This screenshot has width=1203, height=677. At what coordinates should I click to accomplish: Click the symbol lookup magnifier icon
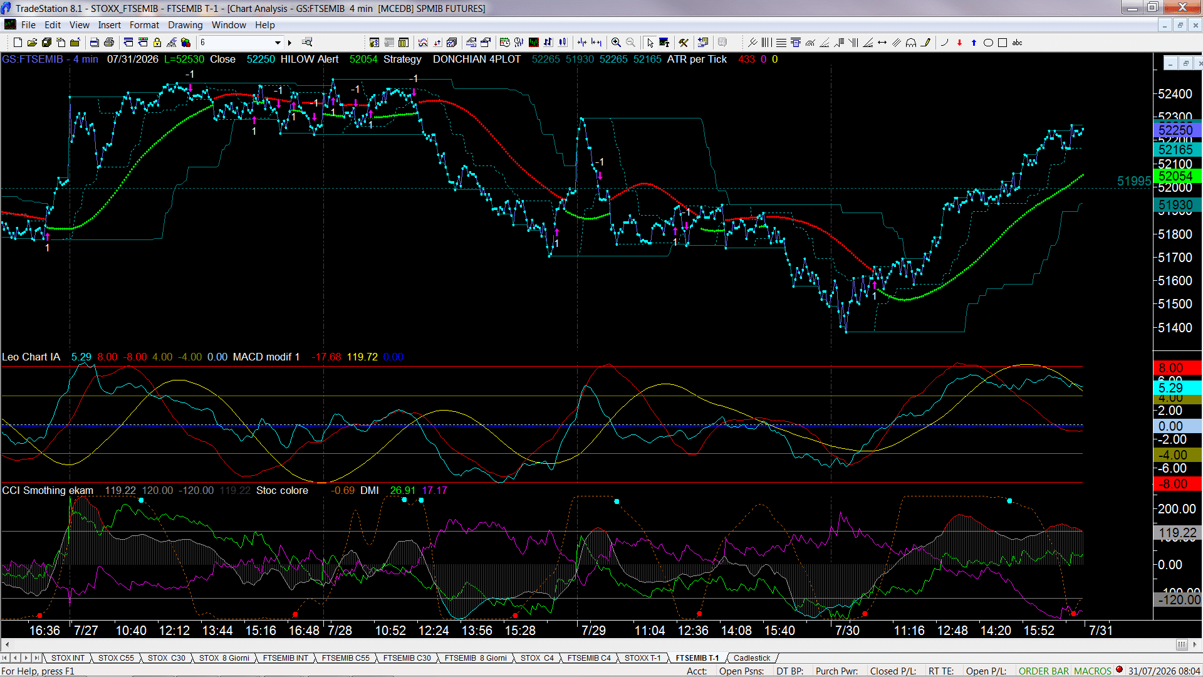click(307, 43)
